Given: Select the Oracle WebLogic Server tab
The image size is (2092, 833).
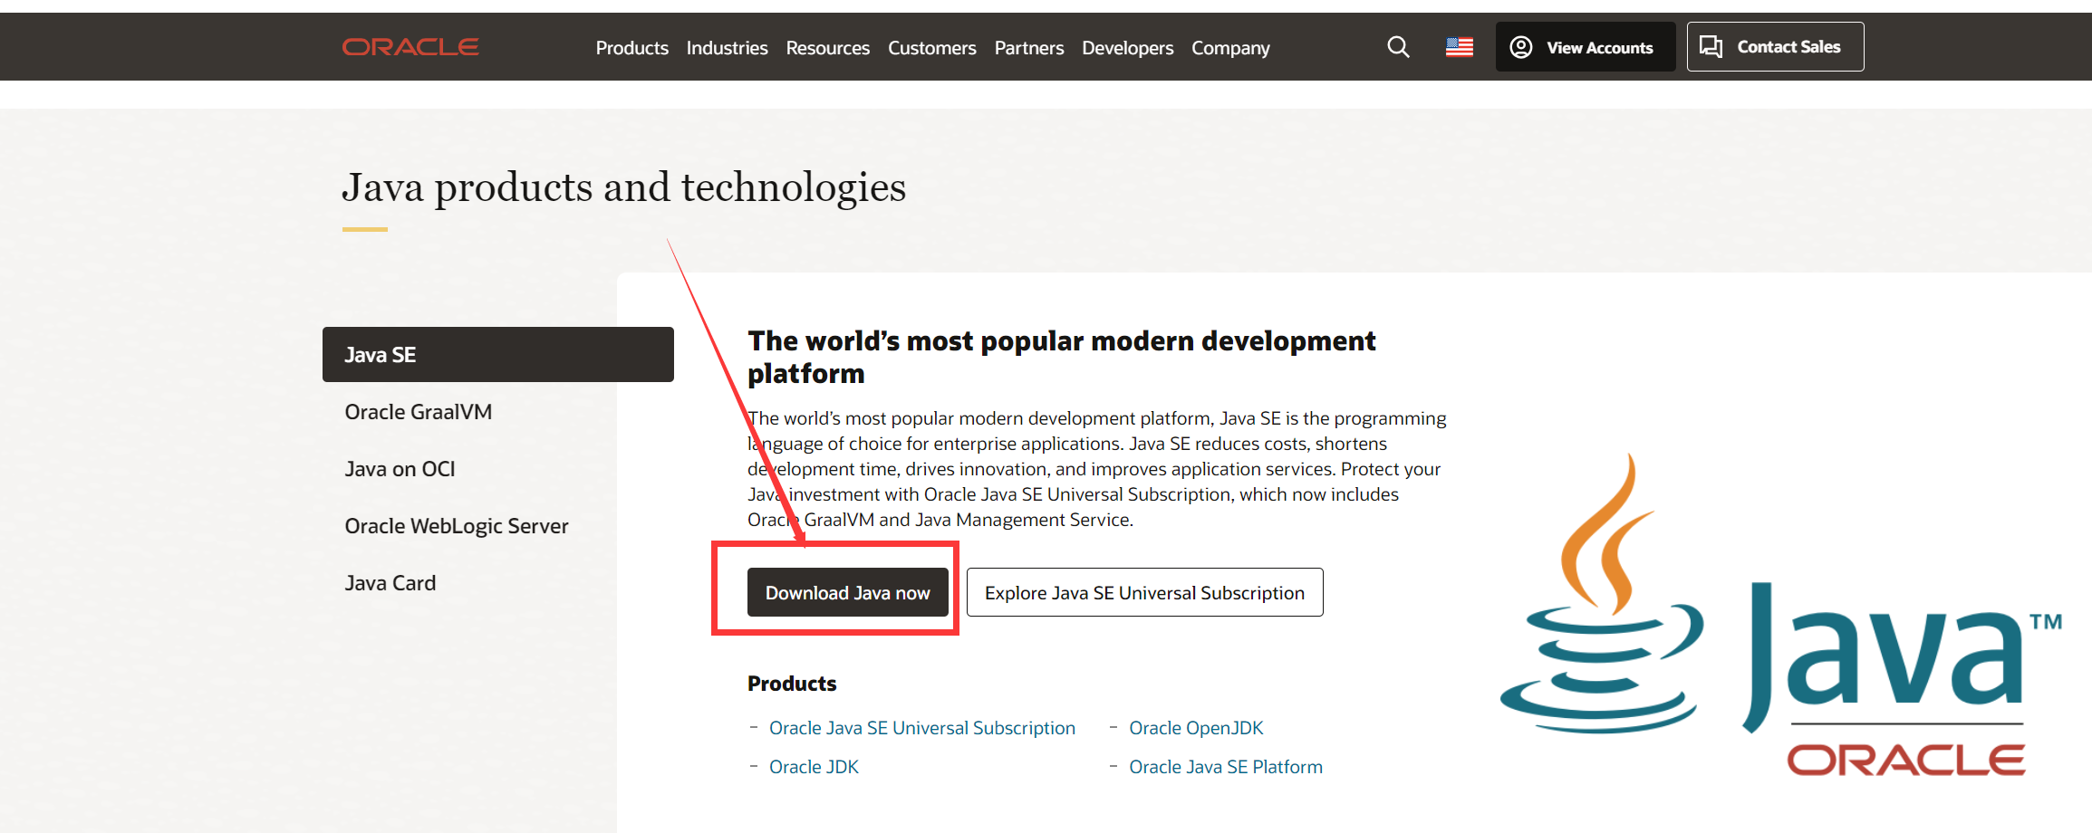Looking at the screenshot, I should click(456, 526).
